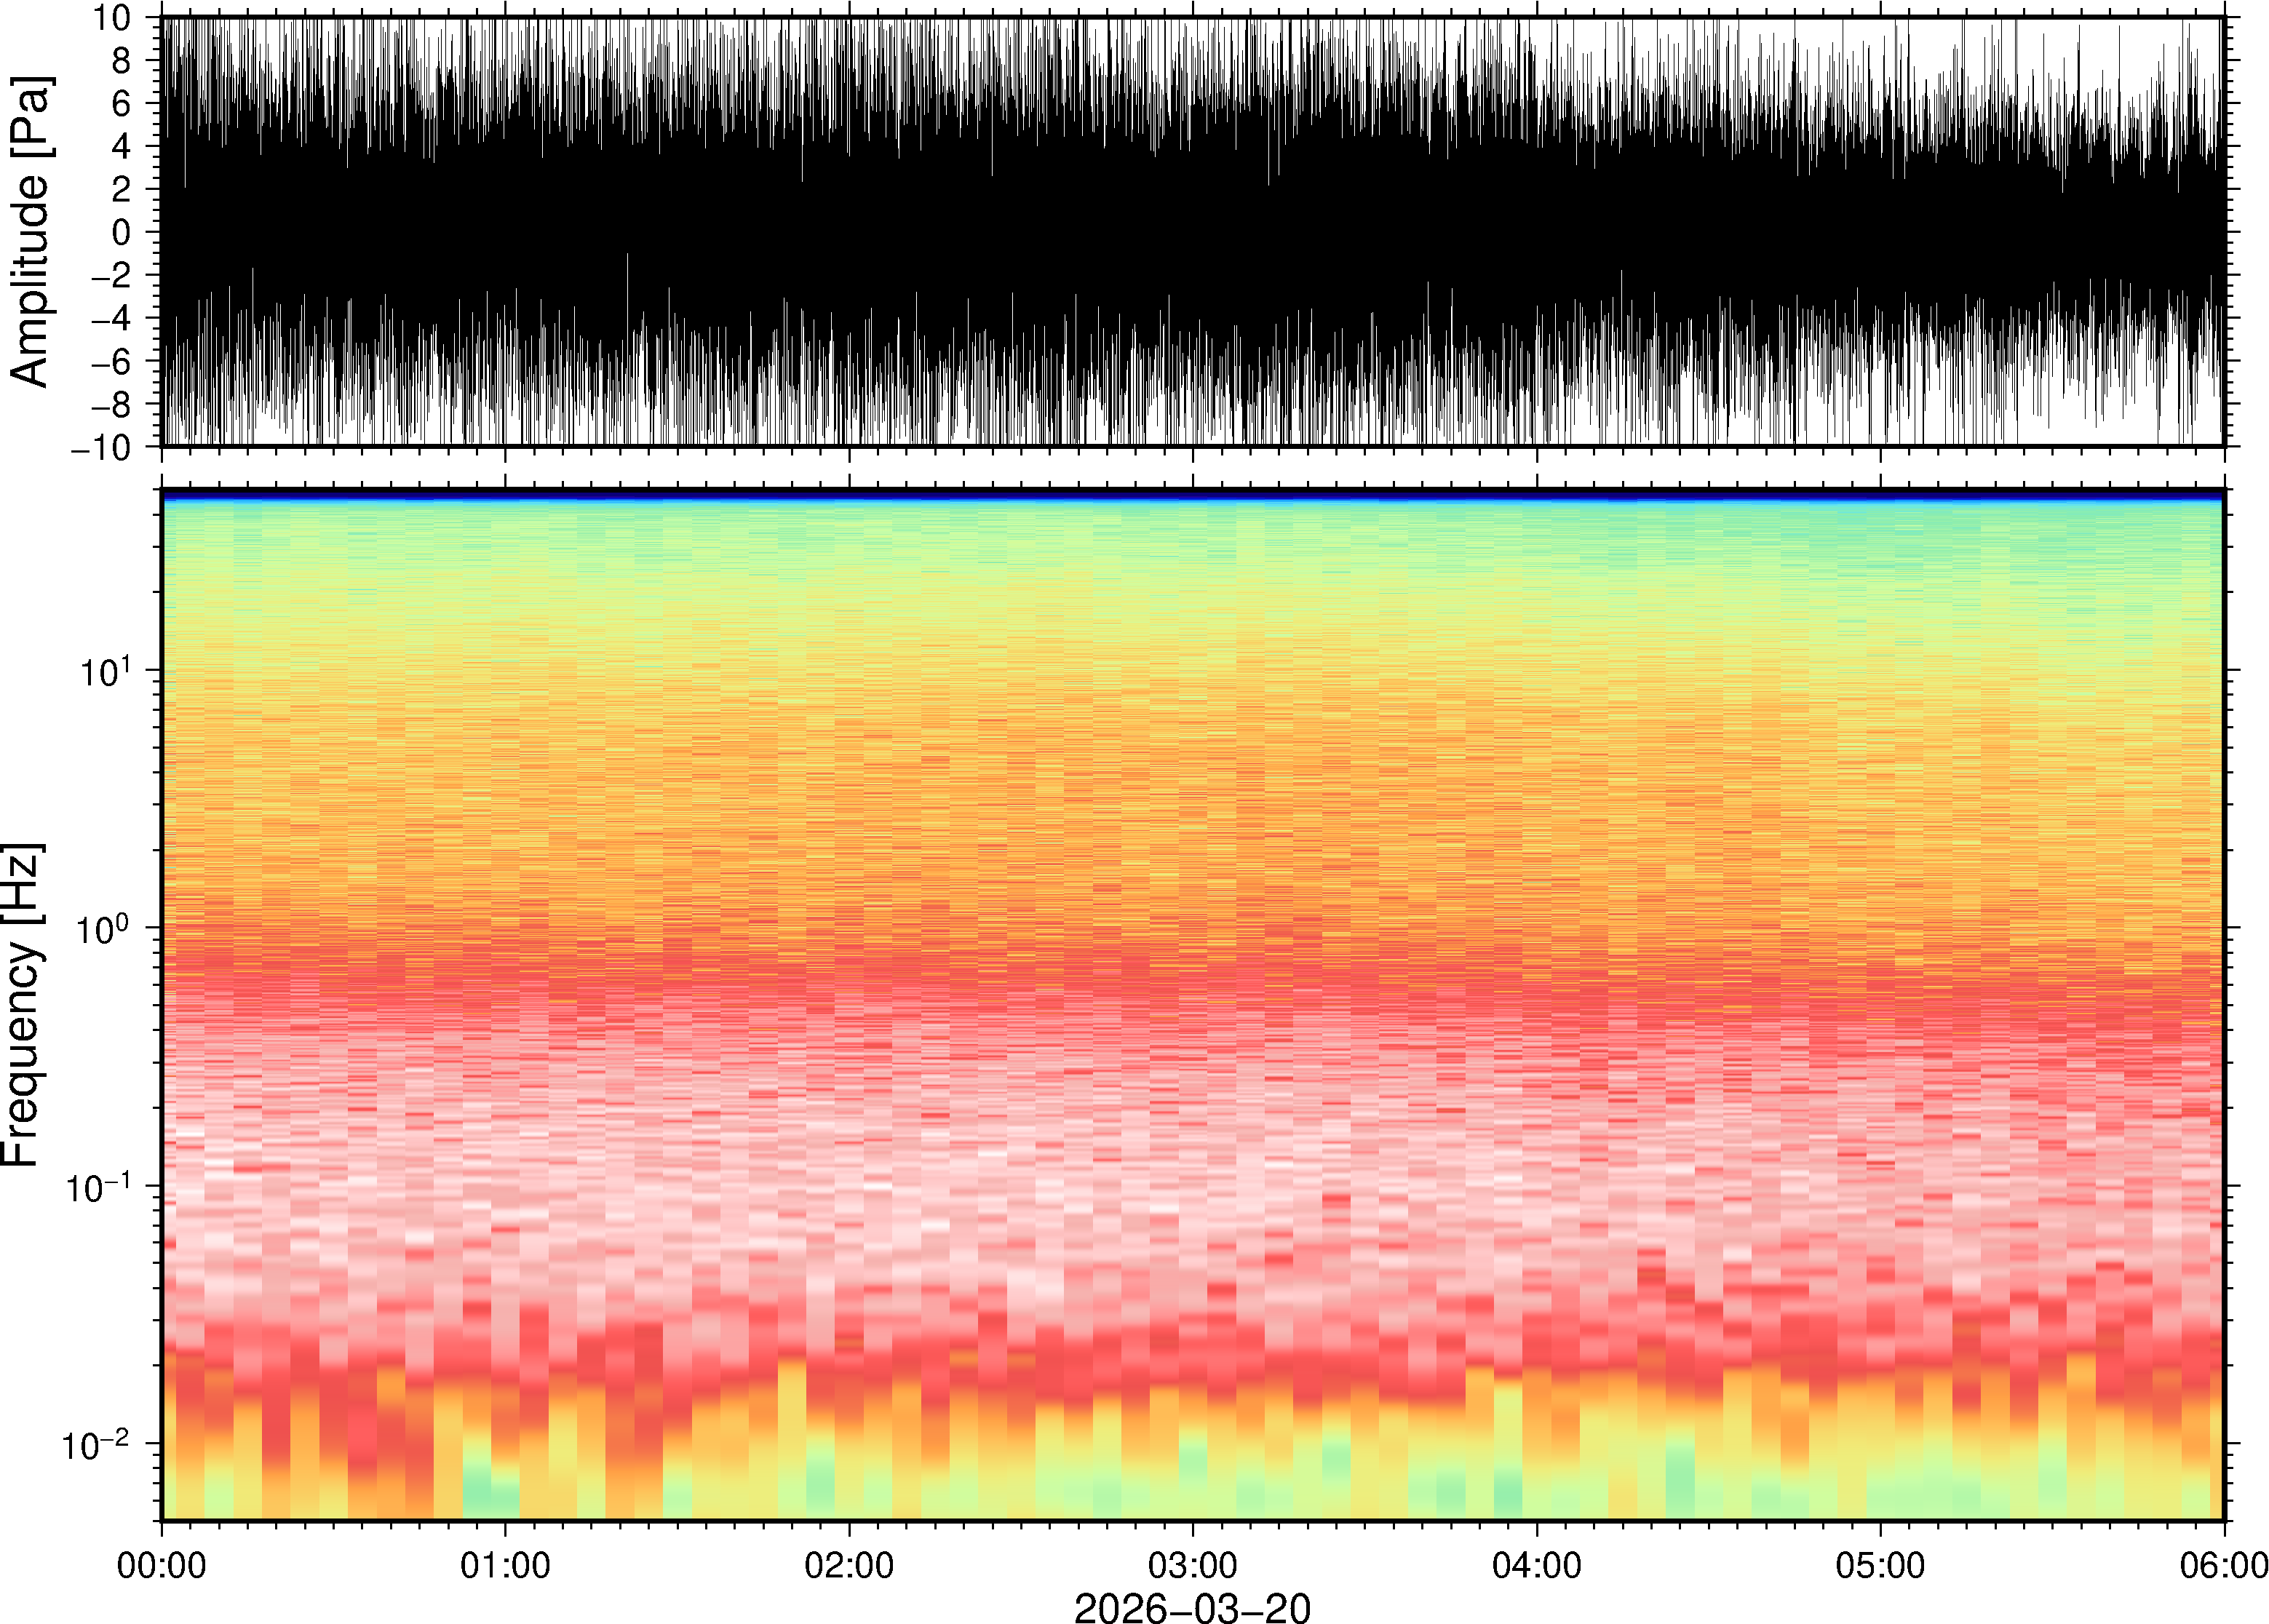This screenshot has width=2269, height=1624.
Task: Click the amplitude −10 tick label
Action: (101, 448)
